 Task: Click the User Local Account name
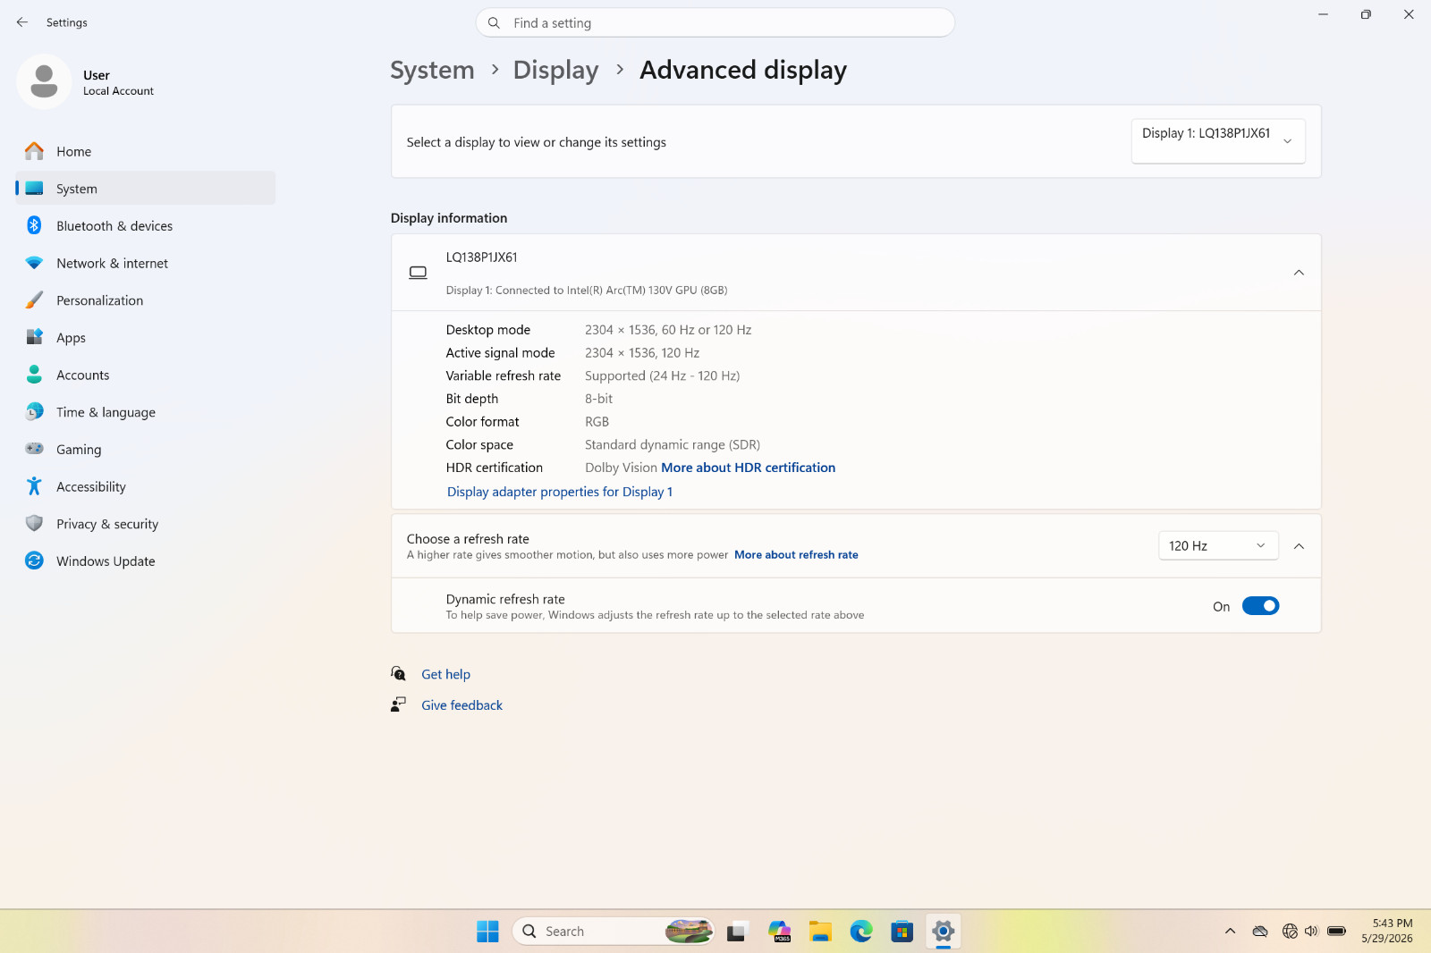pyautogui.click(x=118, y=82)
